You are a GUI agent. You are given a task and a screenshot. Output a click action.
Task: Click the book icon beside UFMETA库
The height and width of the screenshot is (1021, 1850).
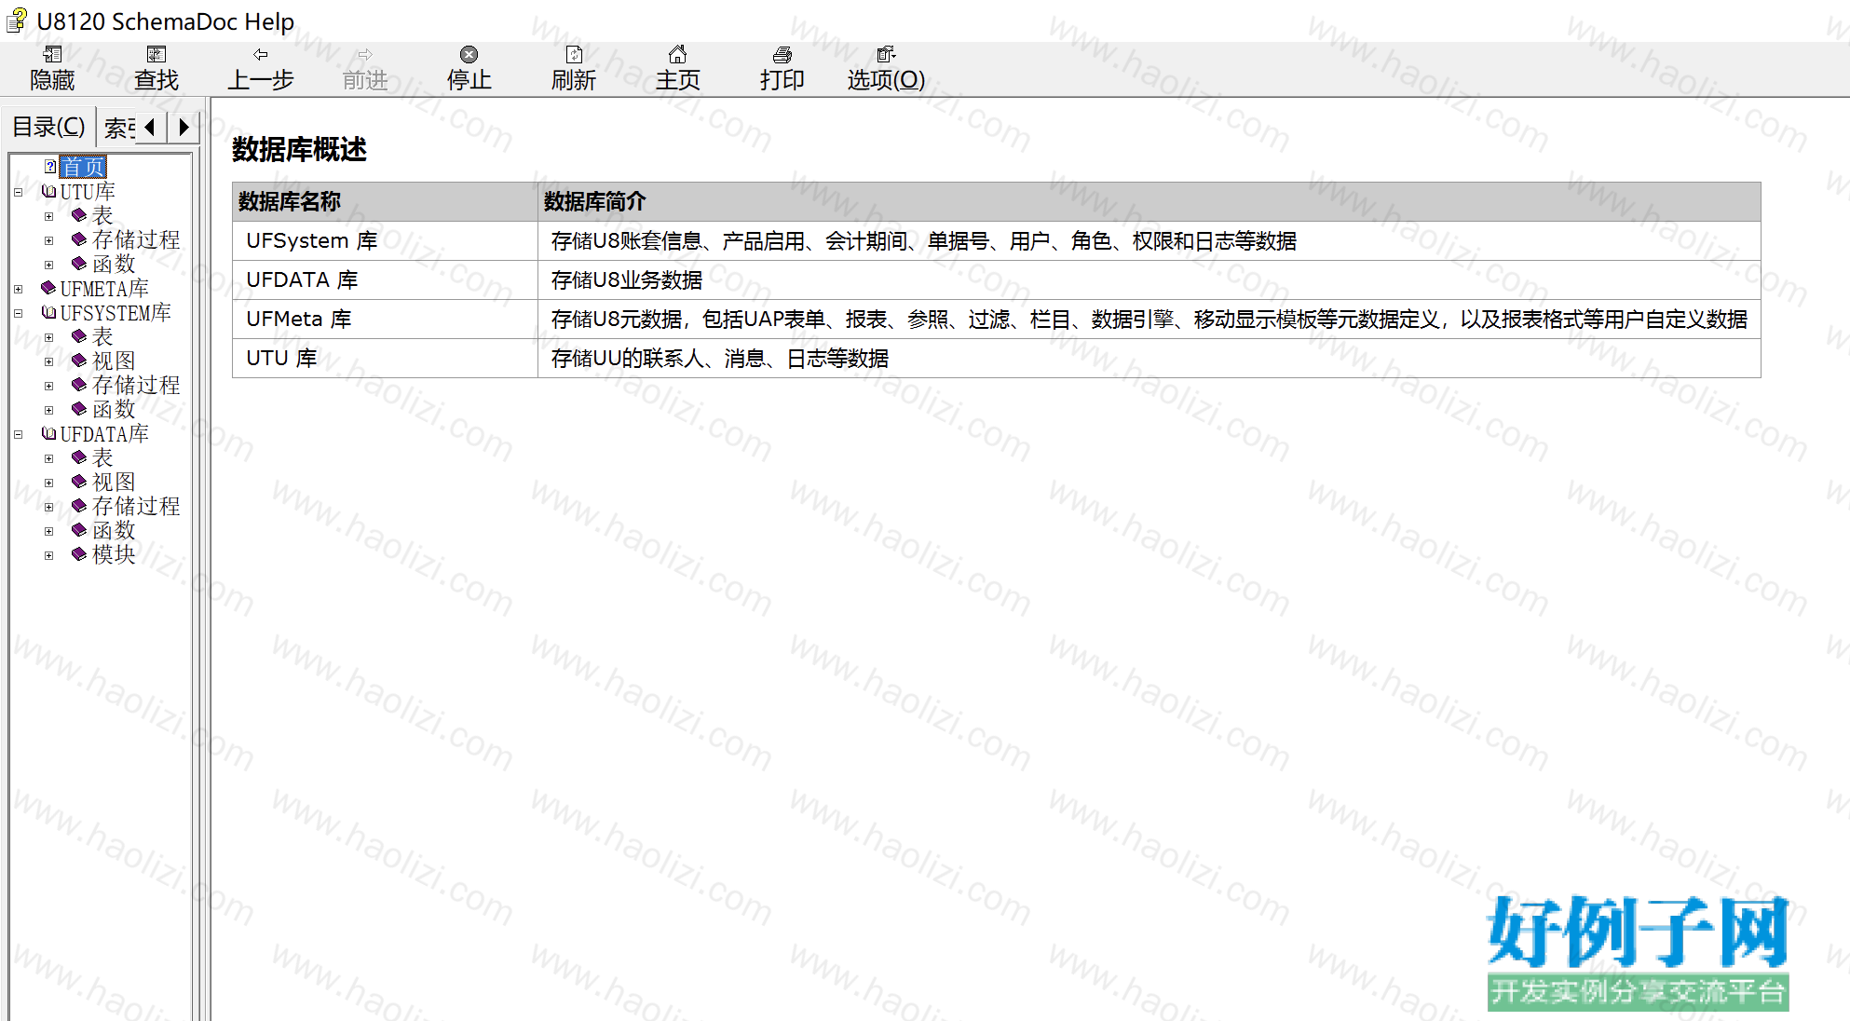tap(48, 288)
